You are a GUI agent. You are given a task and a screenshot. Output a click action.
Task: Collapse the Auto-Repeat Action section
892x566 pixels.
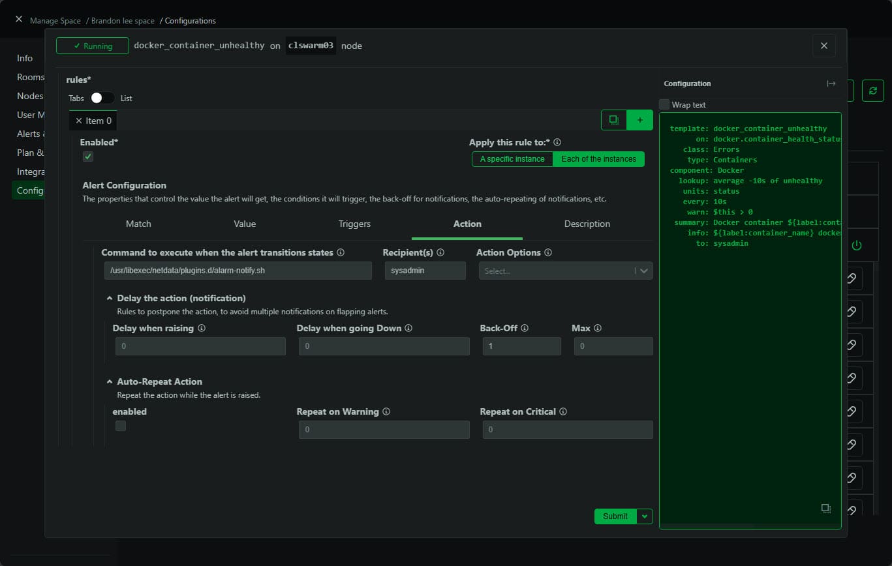click(x=110, y=381)
